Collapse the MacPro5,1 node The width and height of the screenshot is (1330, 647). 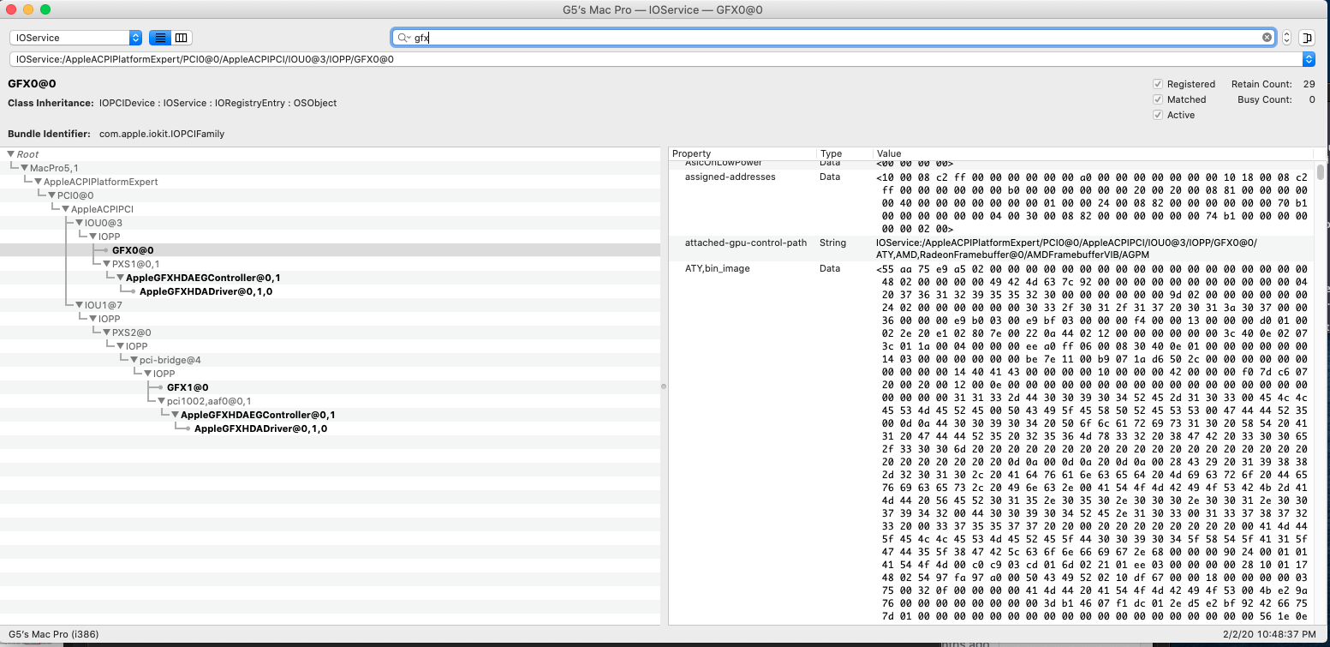coord(25,168)
